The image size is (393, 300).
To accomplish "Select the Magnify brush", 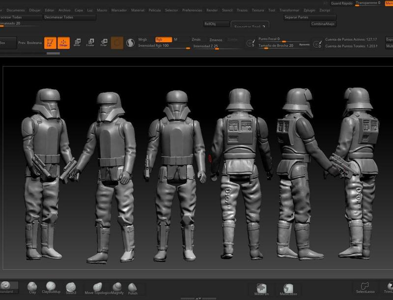I will click(x=117, y=288).
